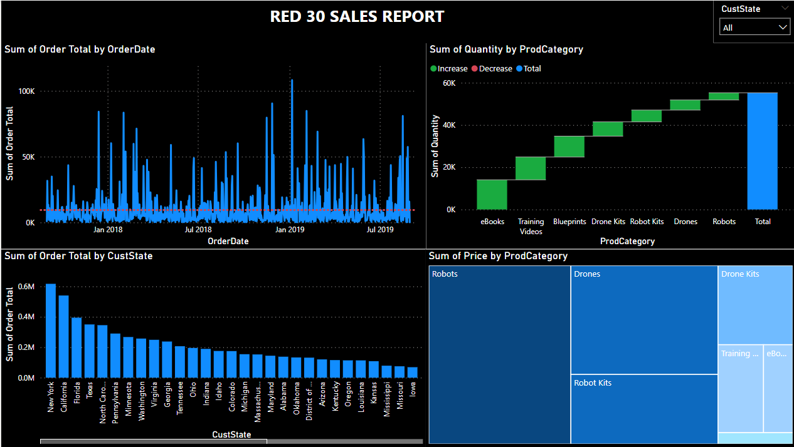Click the RED 30 SALES REPORT title
This screenshot has width=794, height=447.
(357, 17)
